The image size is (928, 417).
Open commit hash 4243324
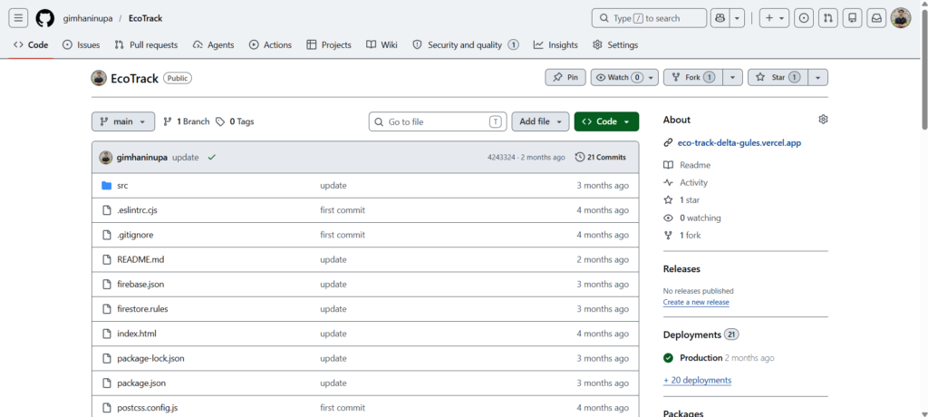(500, 158)
